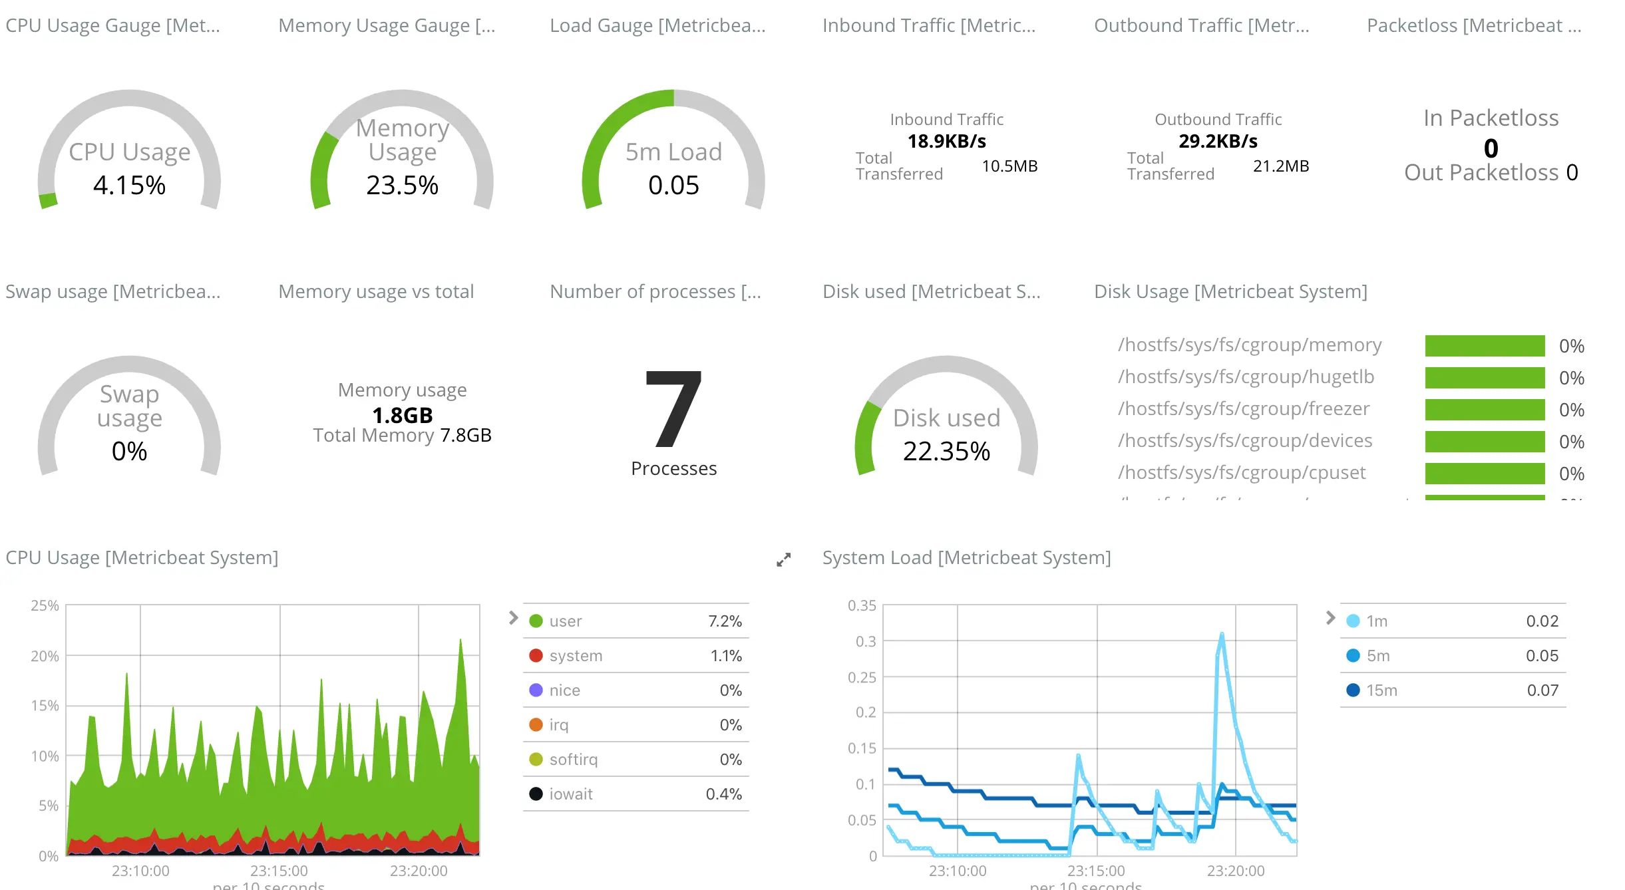Click the irq orange legend dot
Screen dimensions: 1625x890
coord(536,725)
